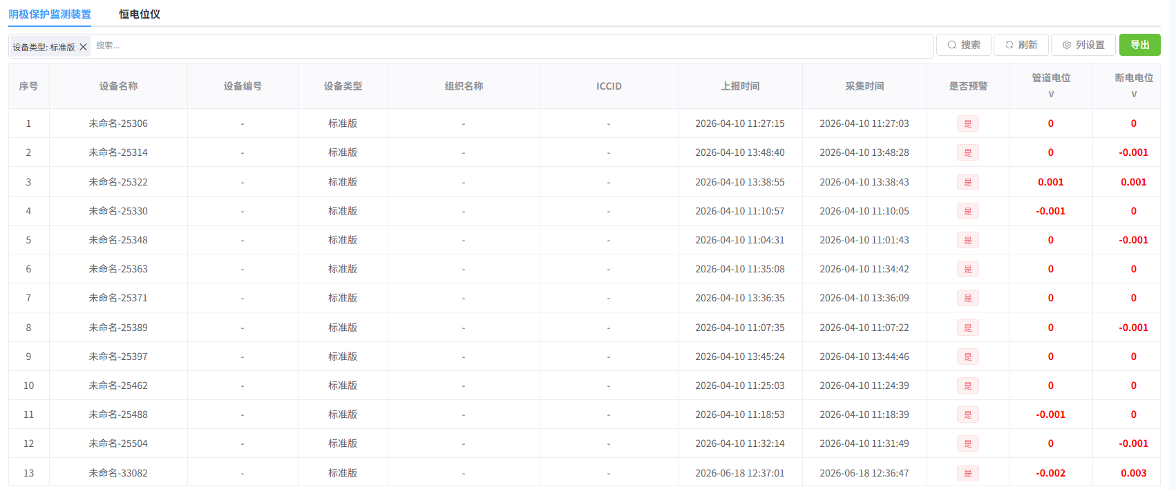Select device 未命名-25488

[x=118, y=414]
